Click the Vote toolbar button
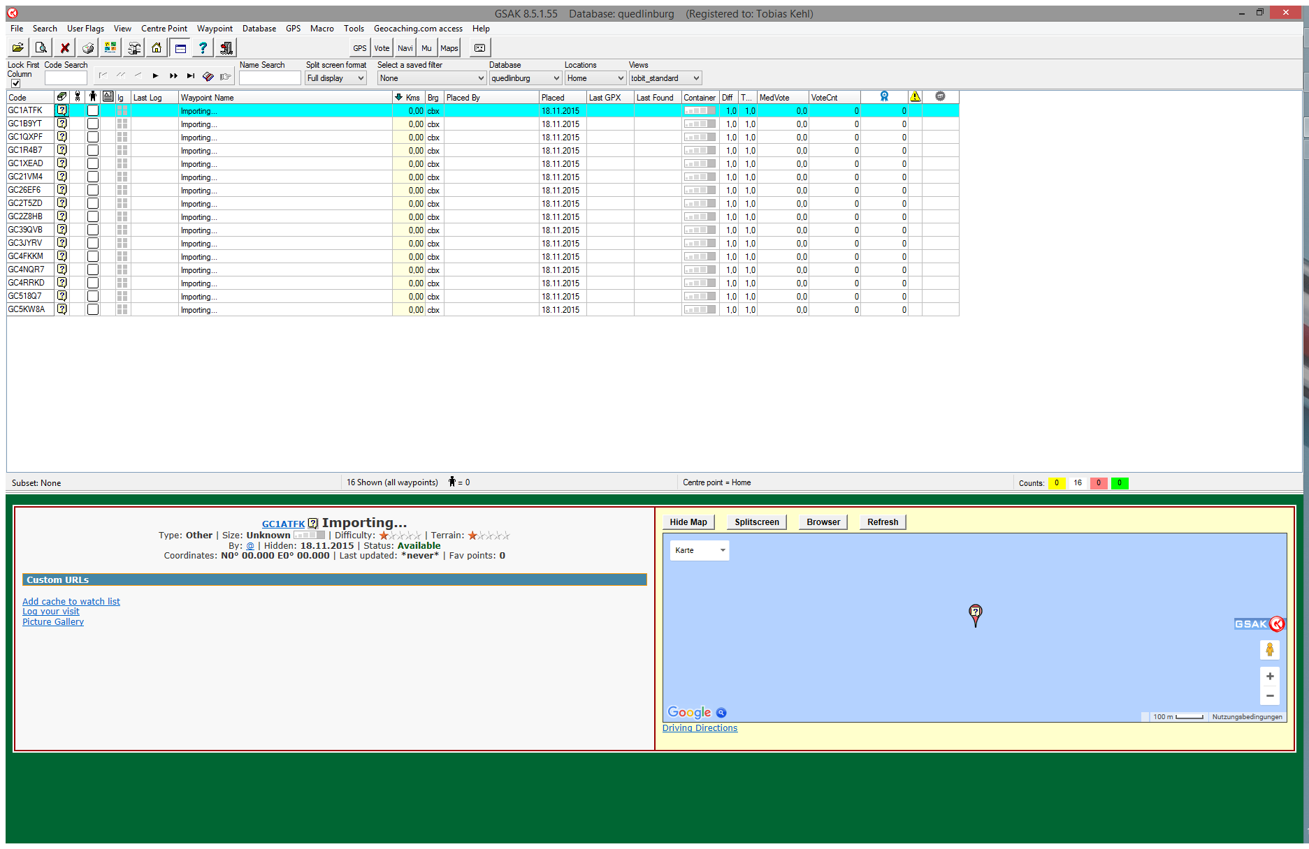Screen dimensions: 1309x849 coord(382,47)
